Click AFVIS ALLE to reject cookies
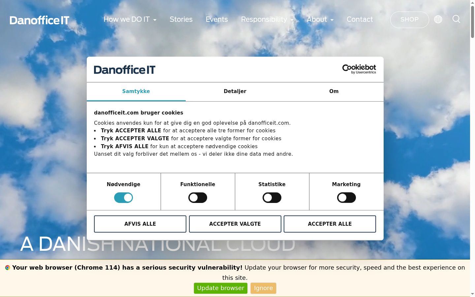 click(140, 224)
